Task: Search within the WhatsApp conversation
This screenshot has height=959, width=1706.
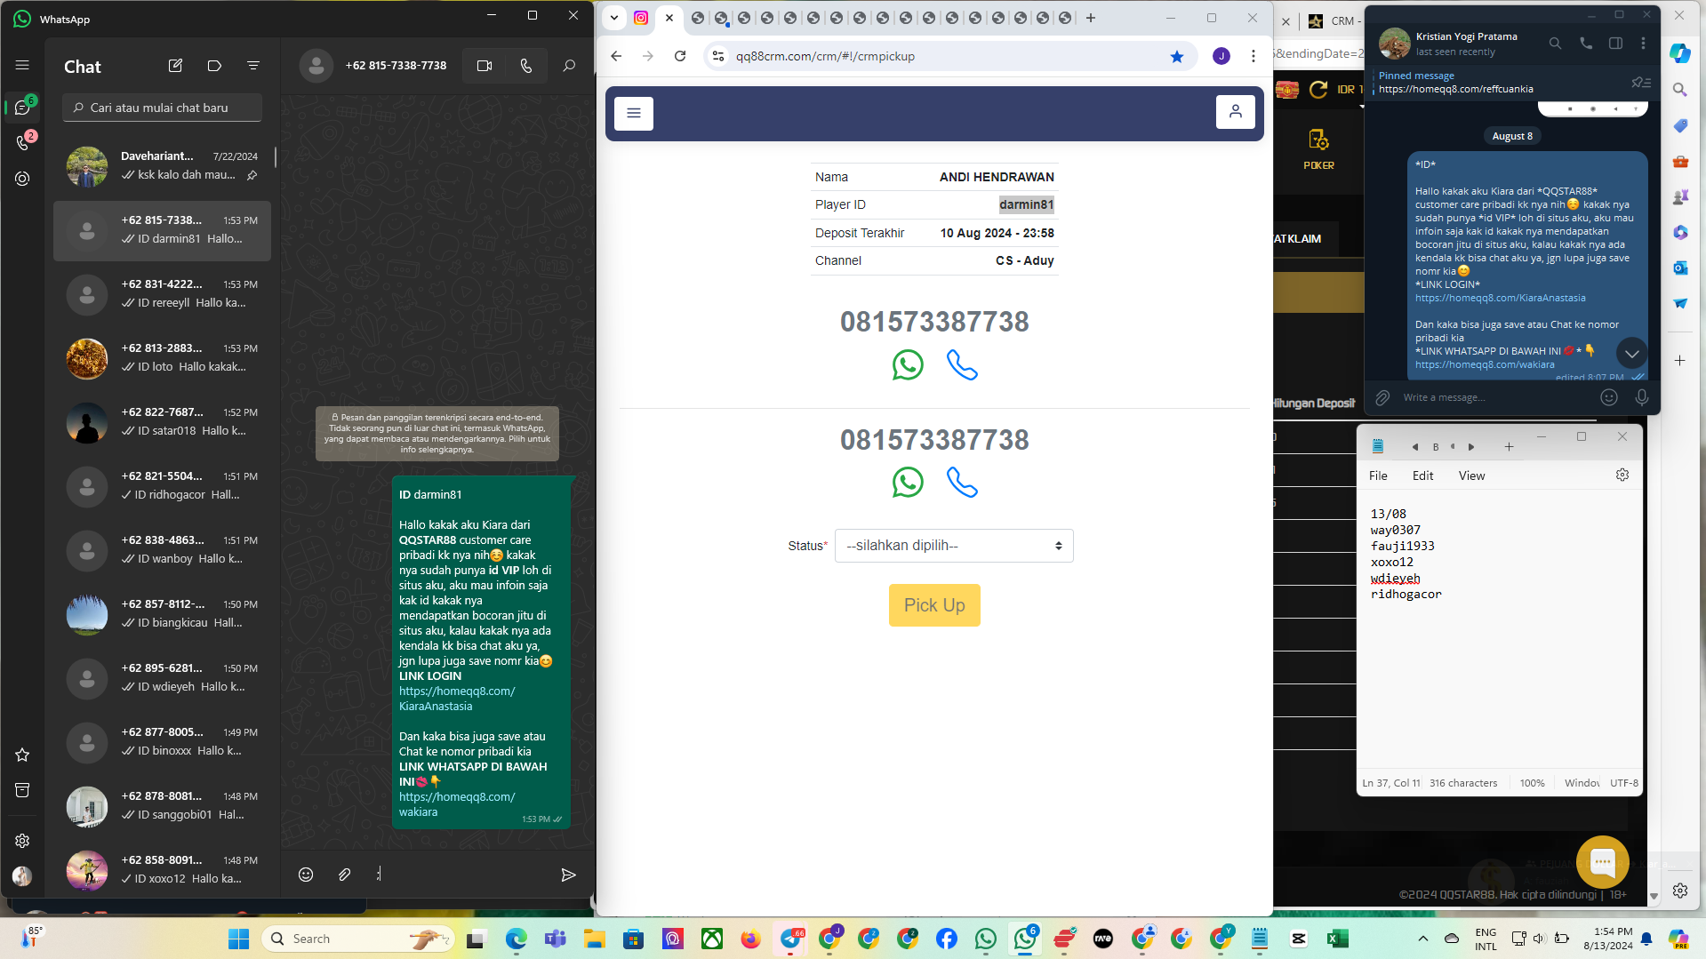Action: coord(569,66)
